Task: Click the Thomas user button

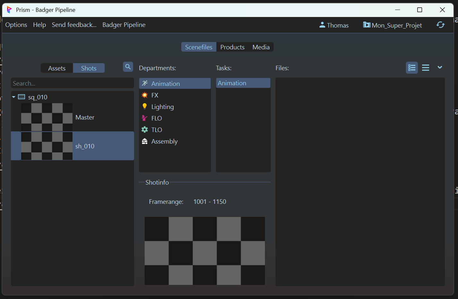Action: point(334,25)
